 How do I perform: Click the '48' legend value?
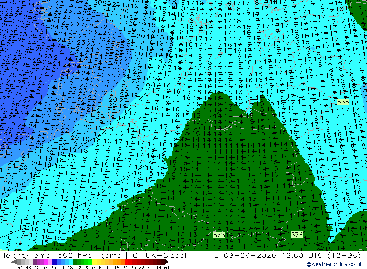coord(159,268)
